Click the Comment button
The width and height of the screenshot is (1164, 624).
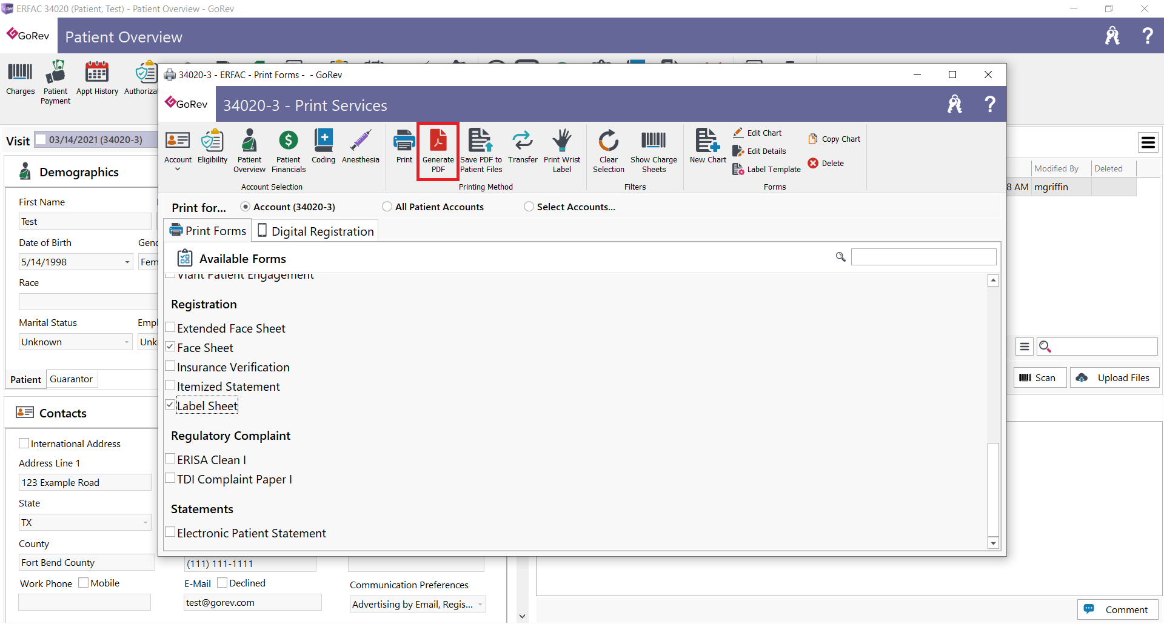point(1117,609)
